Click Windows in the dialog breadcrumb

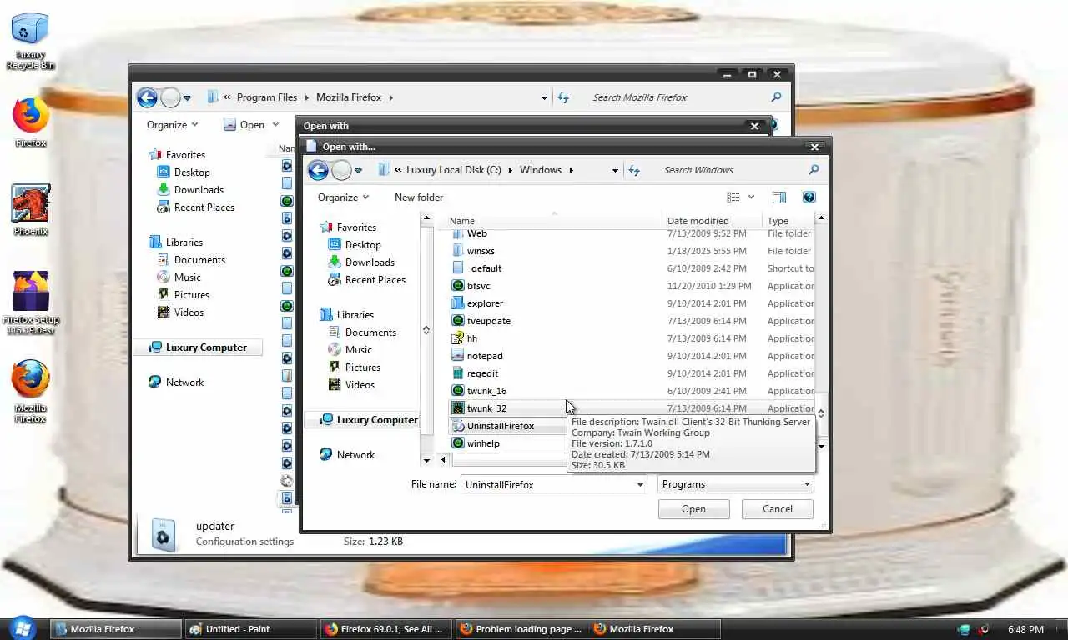[541, 170]
